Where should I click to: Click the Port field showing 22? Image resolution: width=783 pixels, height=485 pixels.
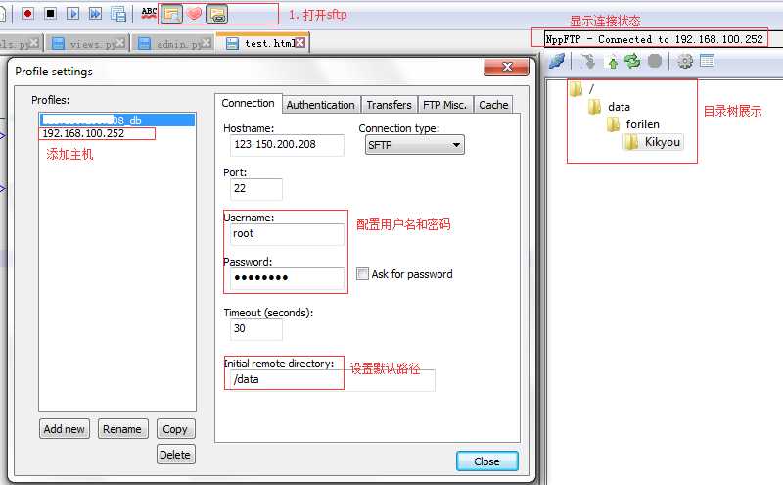click(x=256, y=189)
